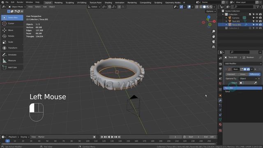Open the Add Modifier dropdown
This screenshot has height=148, width=263.
point(243,64)
